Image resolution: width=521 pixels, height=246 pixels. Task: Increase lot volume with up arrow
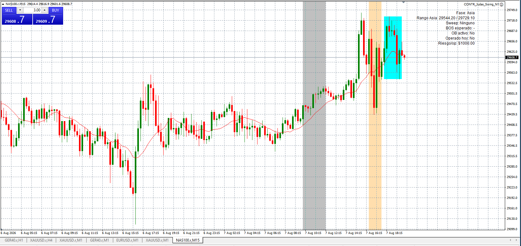click(45, 10)
